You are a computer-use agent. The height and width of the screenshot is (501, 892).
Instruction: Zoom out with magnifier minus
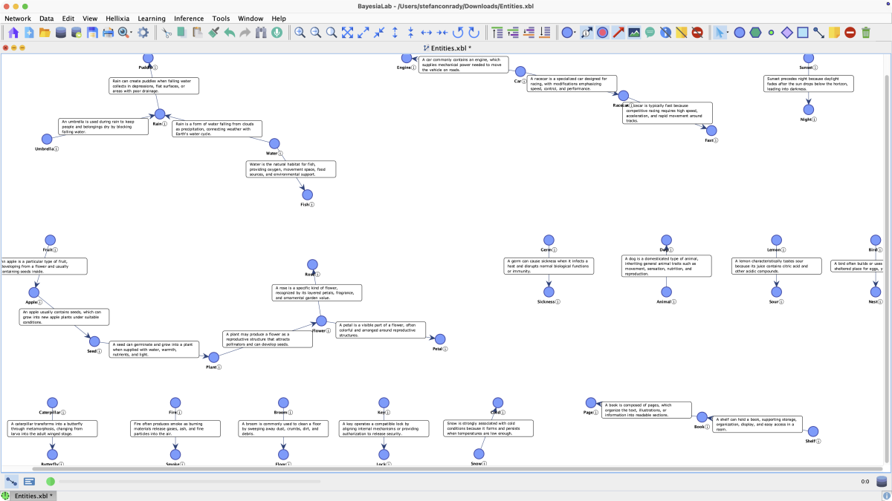tap(315, 33)
